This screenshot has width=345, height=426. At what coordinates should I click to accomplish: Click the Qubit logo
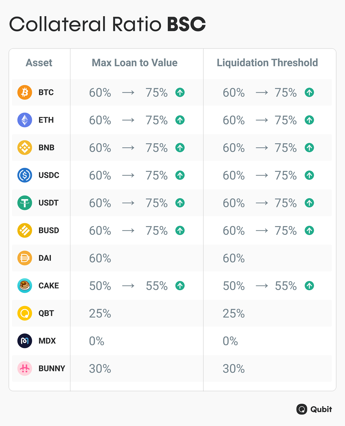(314, 409)
